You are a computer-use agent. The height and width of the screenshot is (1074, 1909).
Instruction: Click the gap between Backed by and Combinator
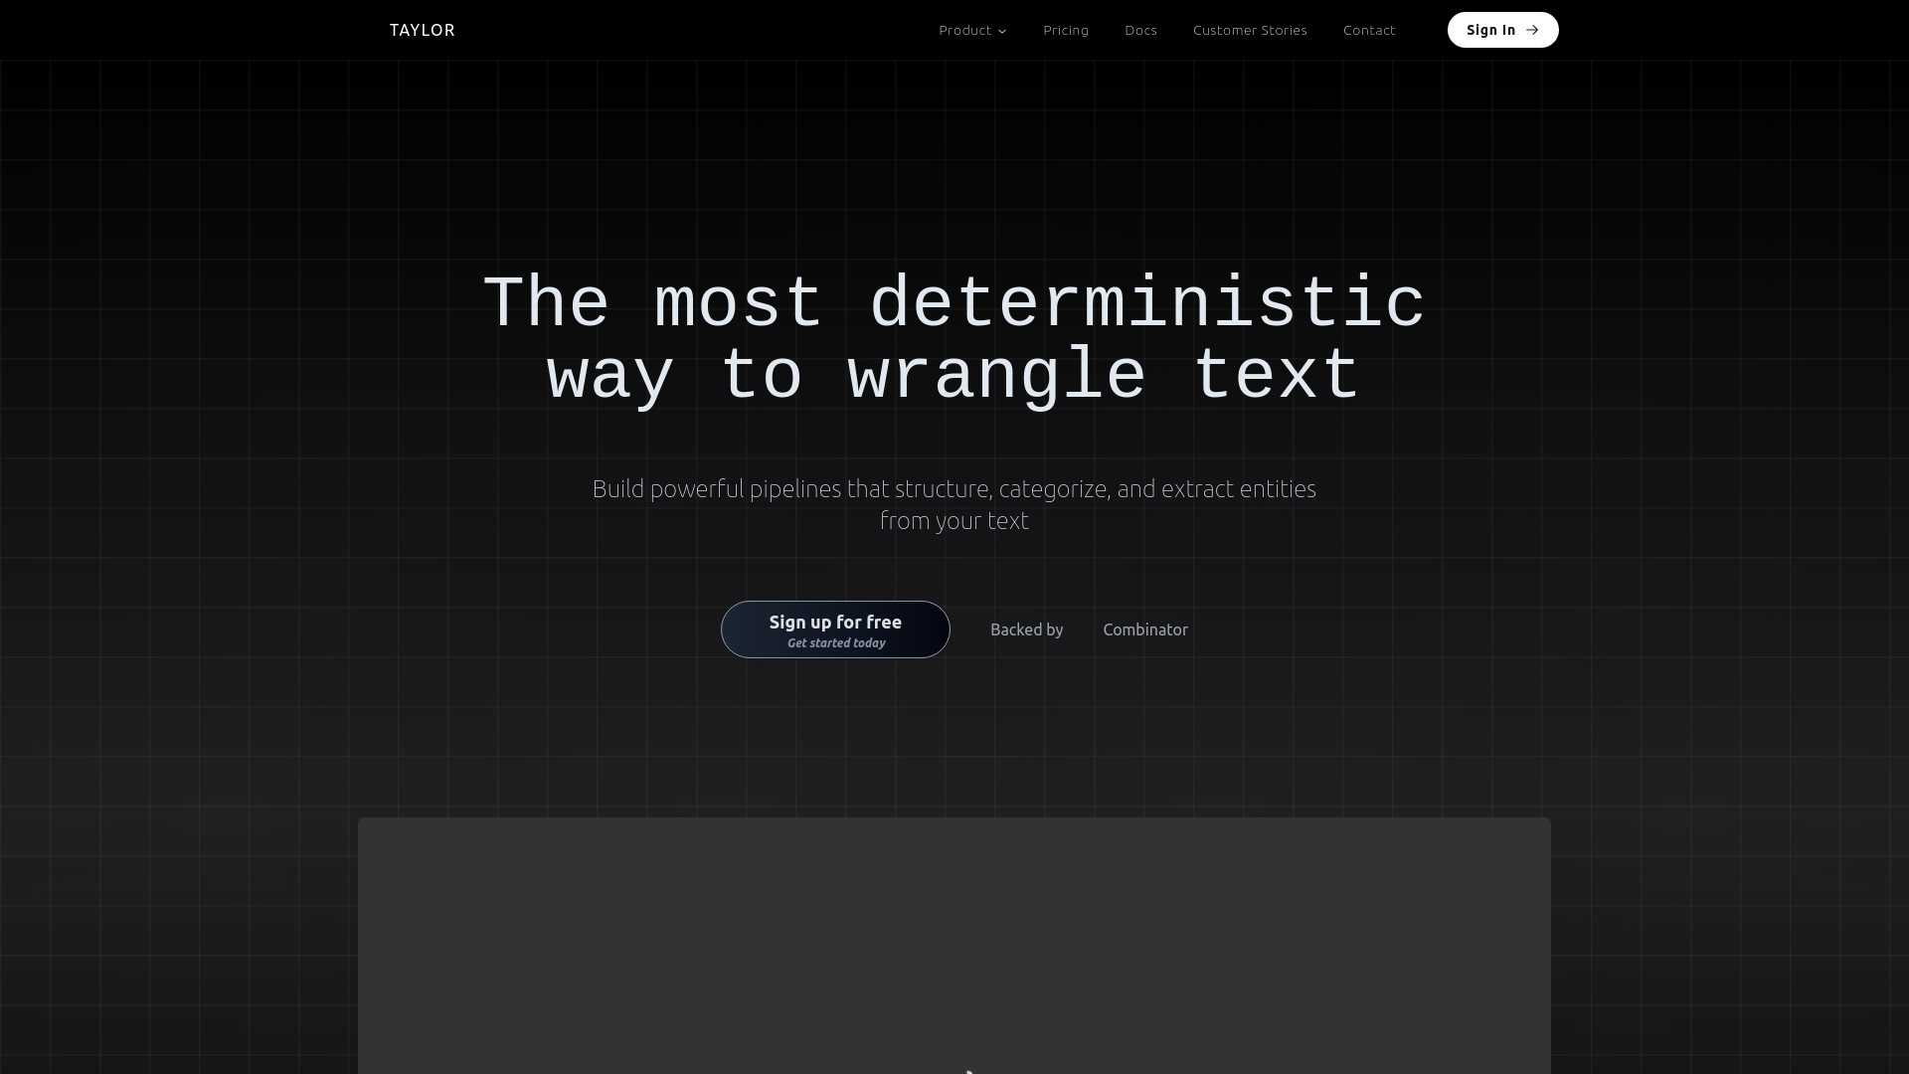click(x=1083, y=629)
